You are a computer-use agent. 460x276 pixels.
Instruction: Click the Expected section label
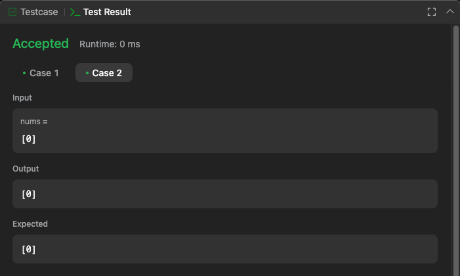[x=30, y=224]
